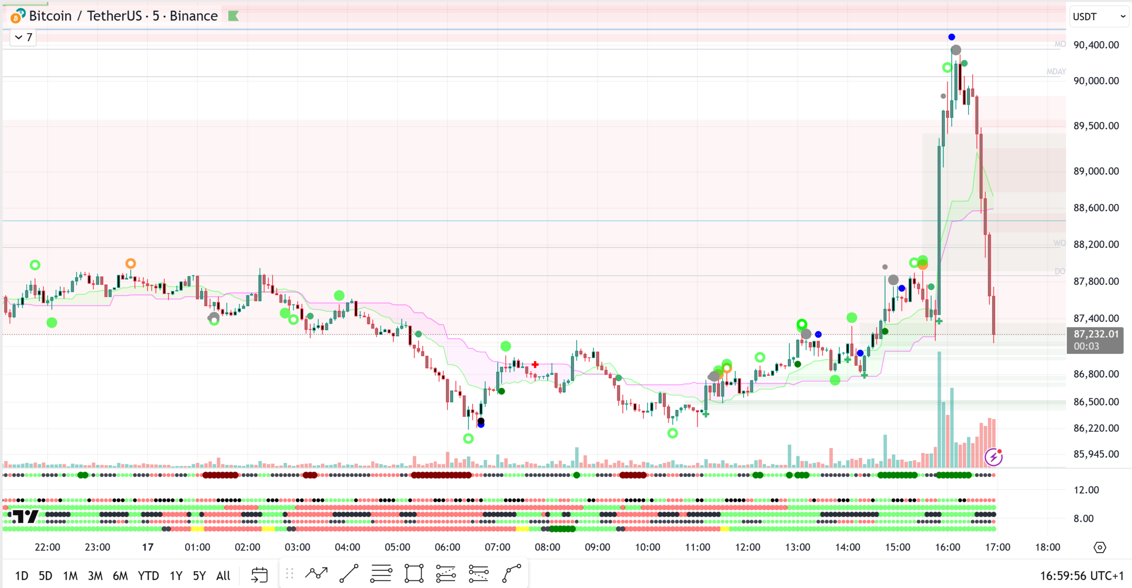Switch range to YTD
The width and height of the screenshot is (1132, 588).
148,575
